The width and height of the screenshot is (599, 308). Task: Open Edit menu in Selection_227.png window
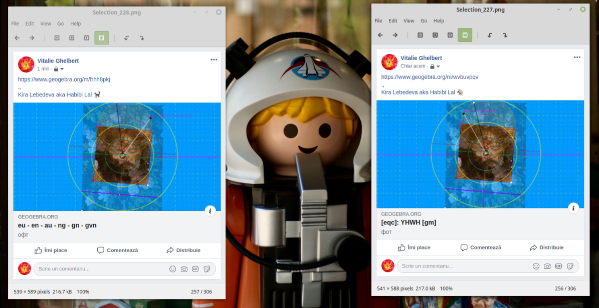coord(393,21)
